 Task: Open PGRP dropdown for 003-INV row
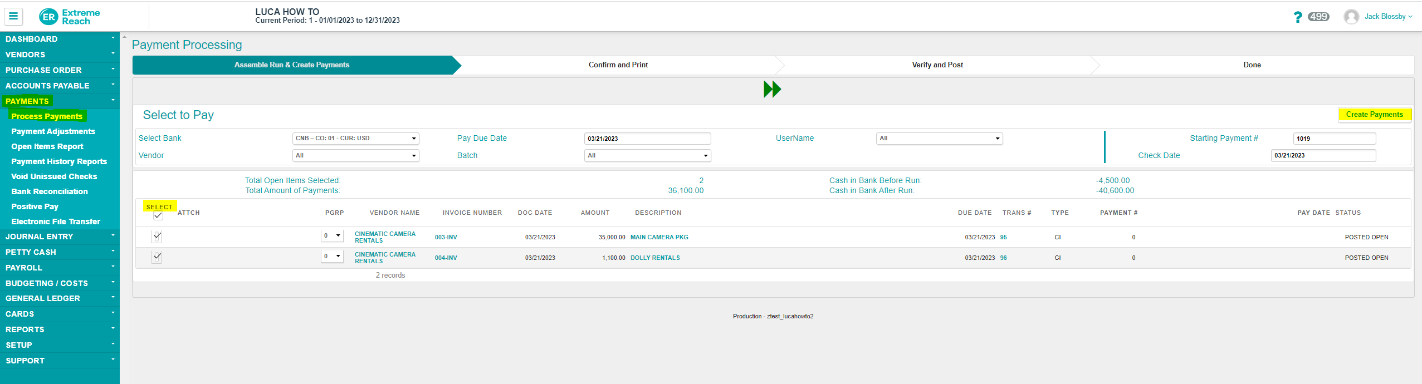pyautogui.click(x=332, y=236)
